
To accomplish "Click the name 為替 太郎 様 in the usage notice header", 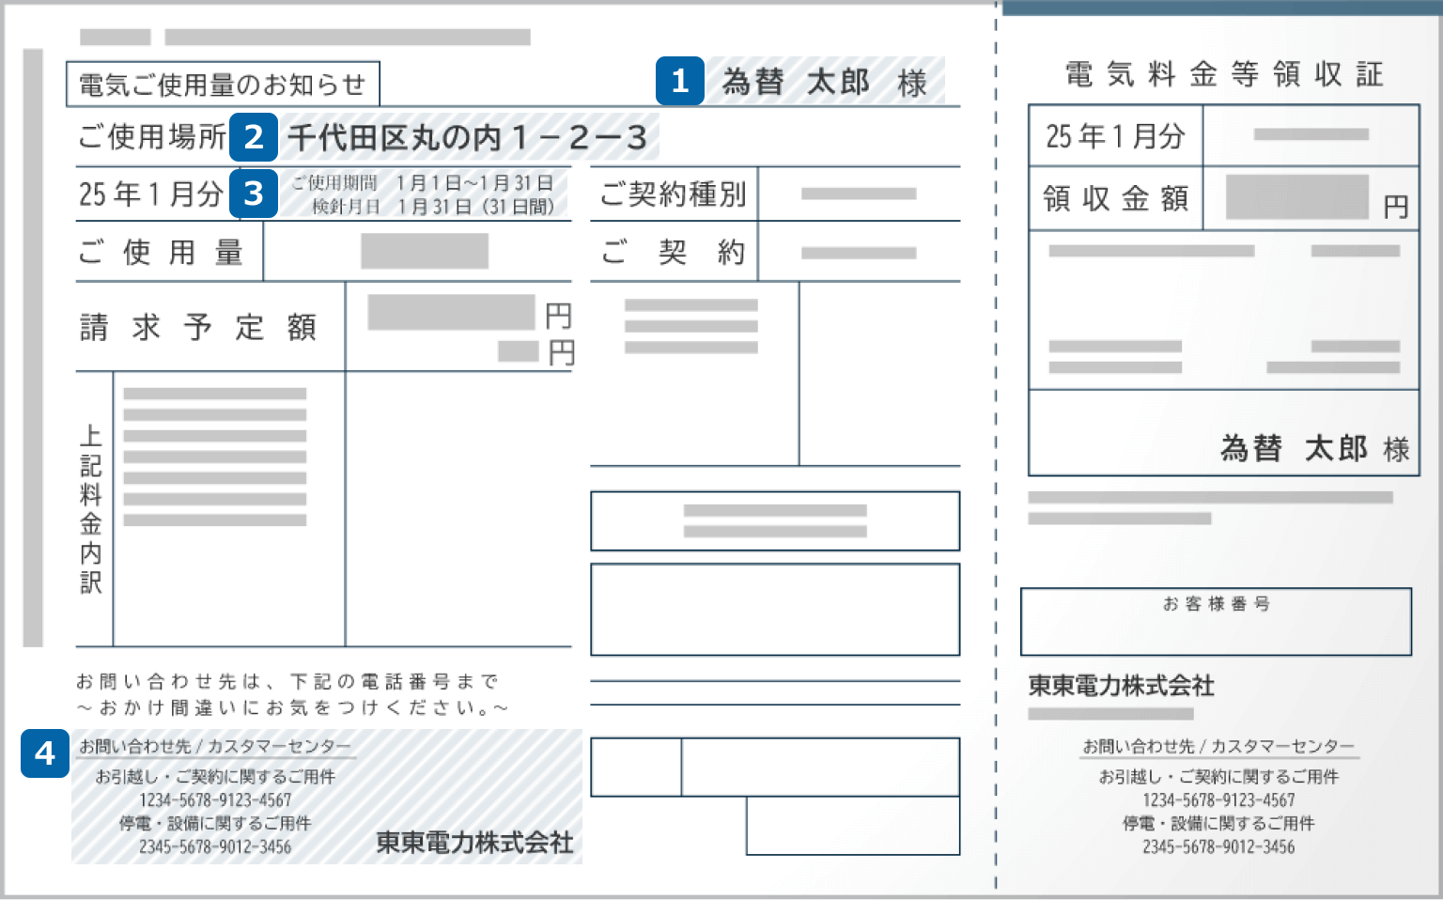I will click(x=824, y=83).
